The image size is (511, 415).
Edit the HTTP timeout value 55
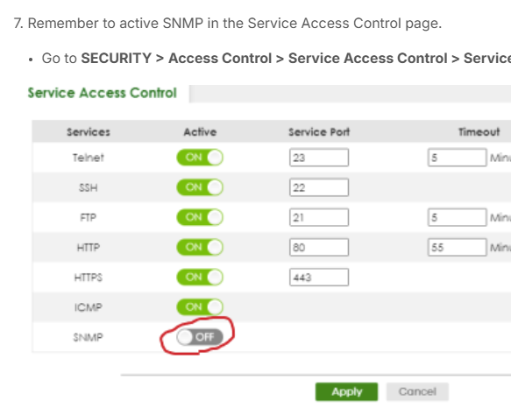pos(458,248)
